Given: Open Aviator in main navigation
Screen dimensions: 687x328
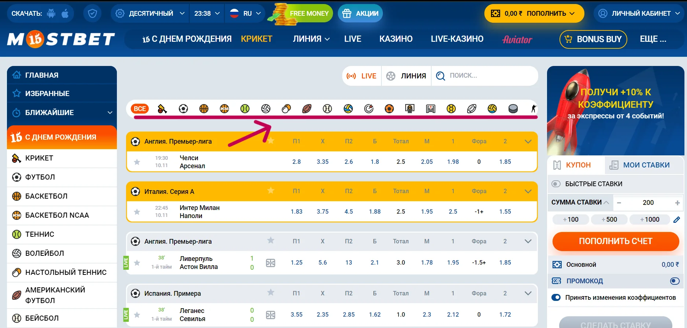Looking at the screenshot, I should pyautogui.click(x=517, y=39).
